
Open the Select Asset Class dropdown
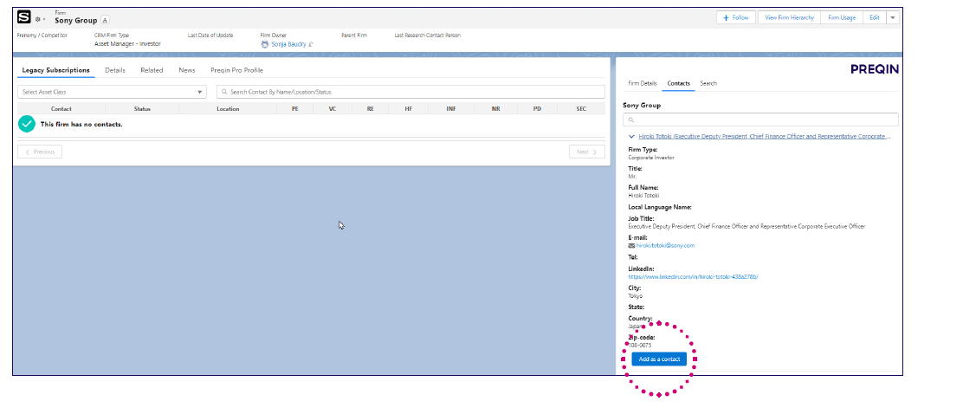(113, 92)
